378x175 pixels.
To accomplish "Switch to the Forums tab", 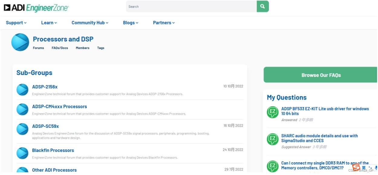I will (38, 48).
